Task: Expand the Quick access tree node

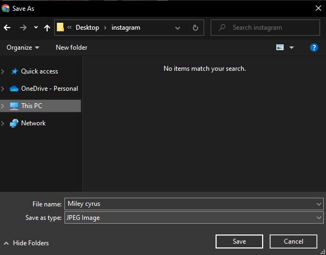Action: pos(3,71)
